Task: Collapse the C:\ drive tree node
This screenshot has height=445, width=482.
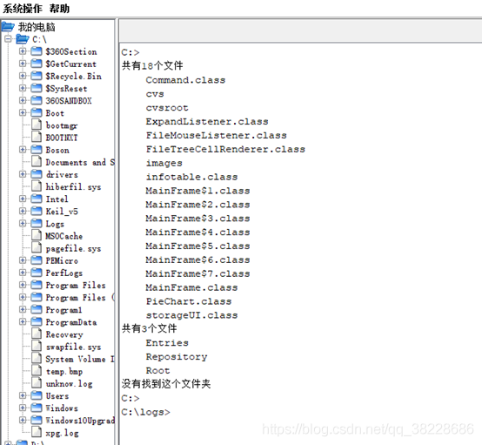Action: tap(8, 39)
